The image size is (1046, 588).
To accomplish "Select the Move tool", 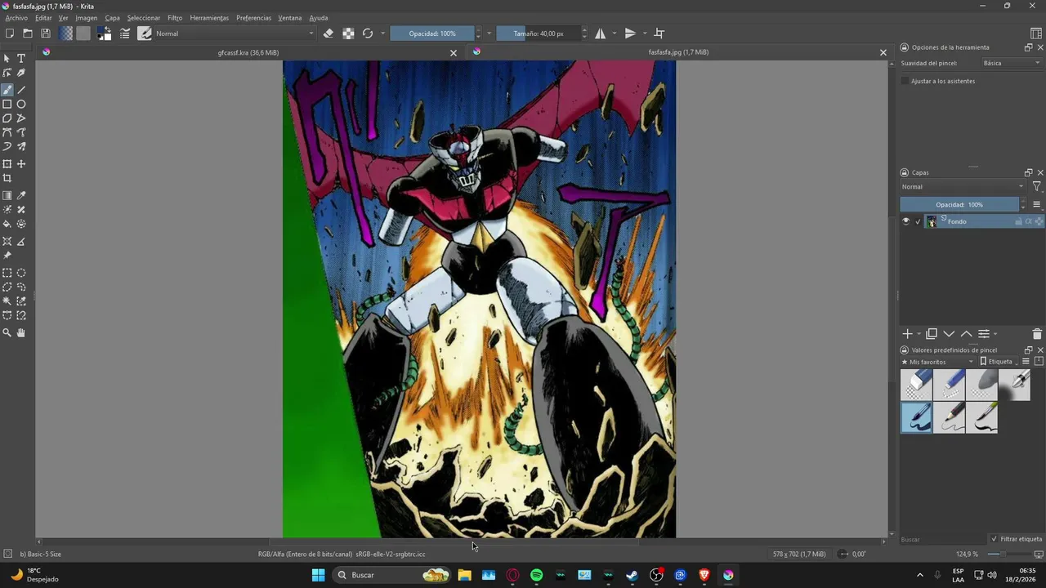I will 21,164.
